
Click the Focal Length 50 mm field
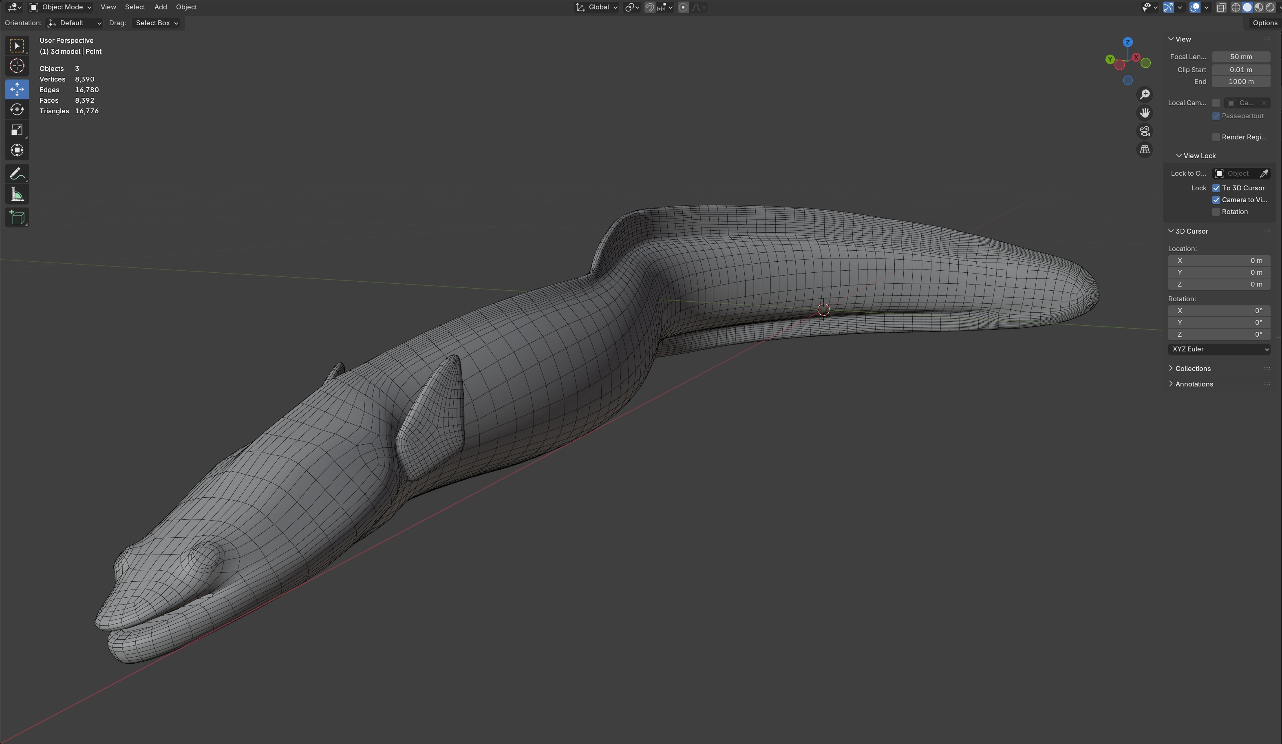click(1241, 57)
